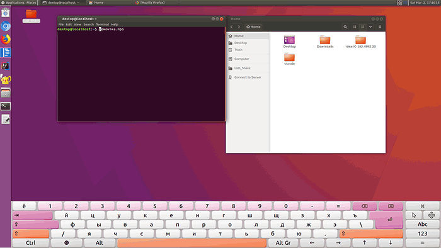Open the file manager icon in the dock
The image size is (441, 248).
click(x=5, y=93)
